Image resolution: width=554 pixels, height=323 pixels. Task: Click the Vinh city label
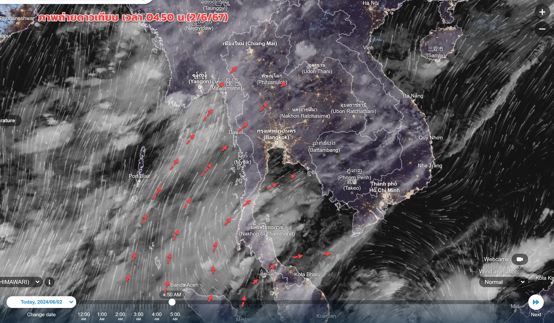click(368, 48)
